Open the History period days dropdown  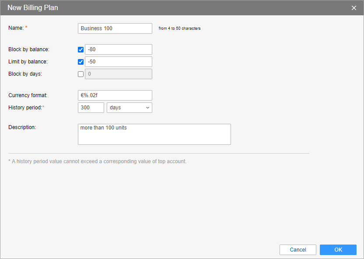129,108
